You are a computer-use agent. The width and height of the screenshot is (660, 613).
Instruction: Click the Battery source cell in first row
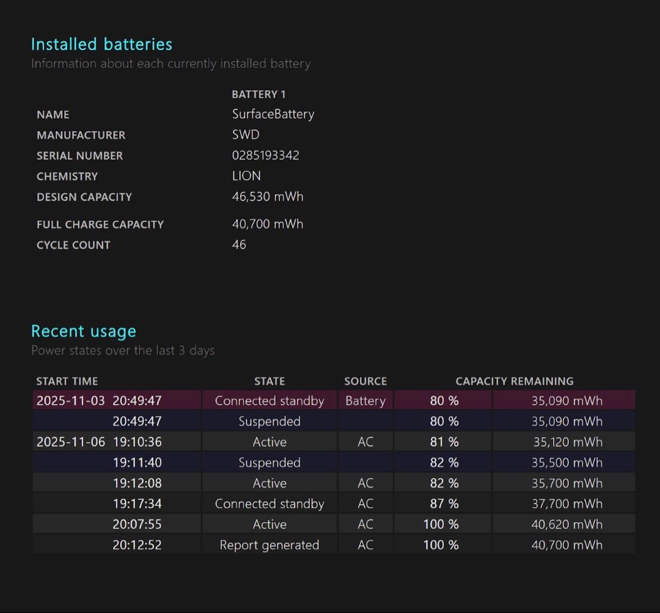click(x=365, y=401)
